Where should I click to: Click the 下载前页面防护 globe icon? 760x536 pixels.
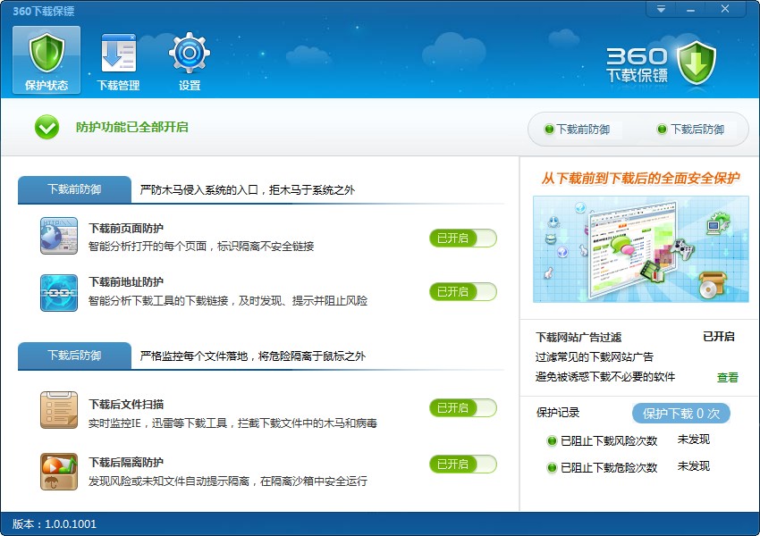click(x=58, y=239)
